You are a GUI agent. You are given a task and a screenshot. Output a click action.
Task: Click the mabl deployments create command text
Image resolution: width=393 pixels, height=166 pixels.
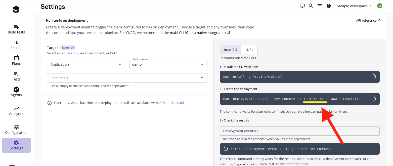[293, 99]
